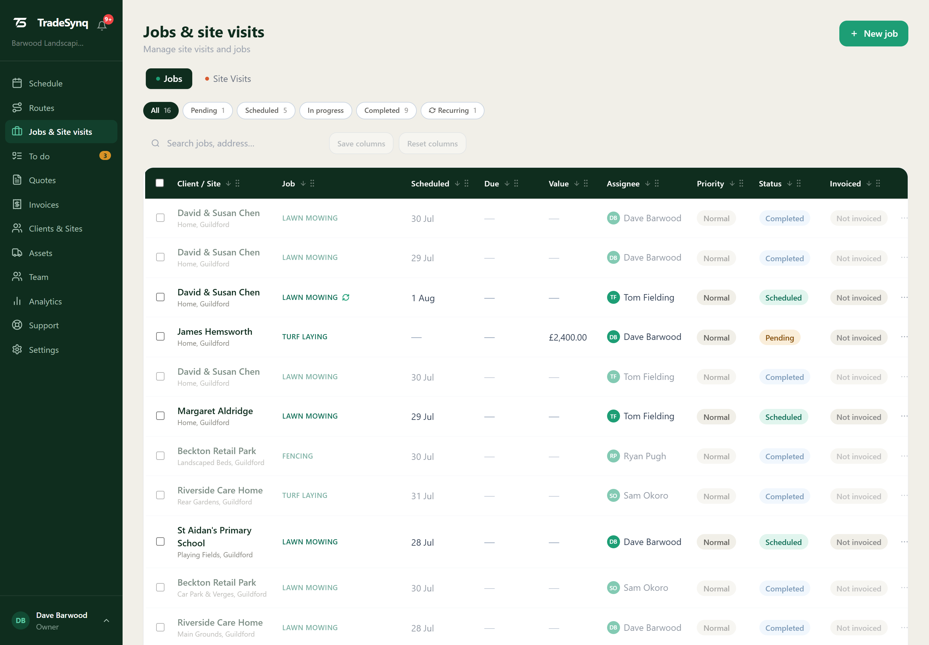Grab the Value column drag handle
Viewport: 929px width, 645px height.
pyautogui.click(x=586, y=184)
